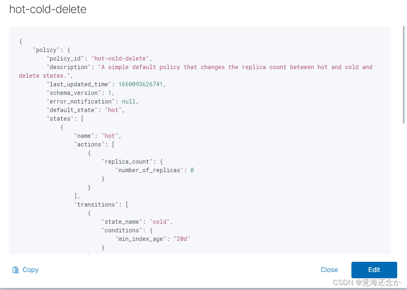Close the policy dialog via Close

[x=329, y=270]
